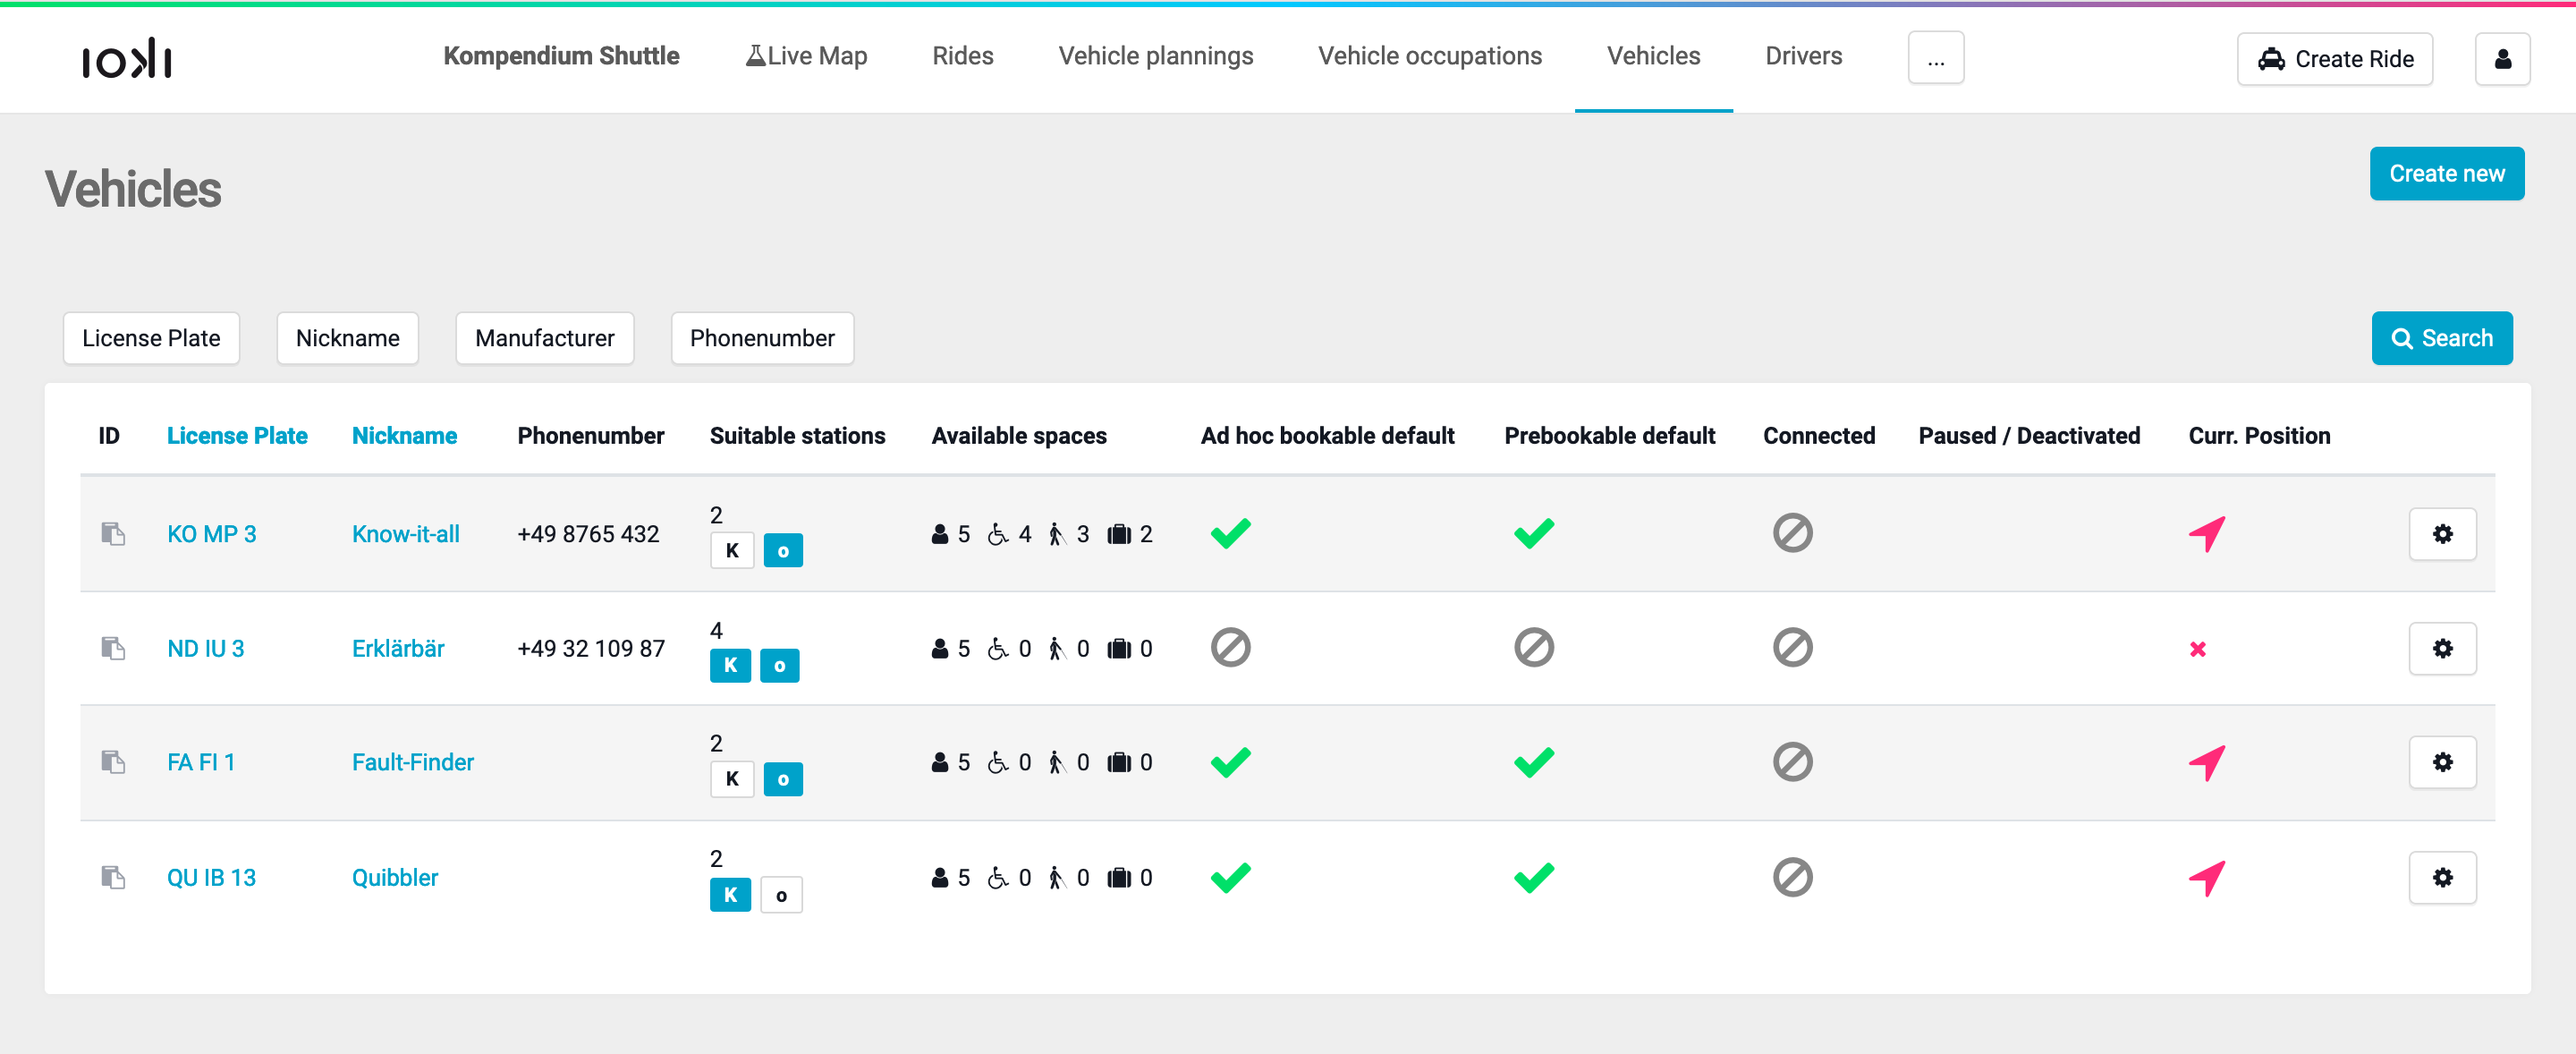This screenshot has width=2576, height=1054.
Task: Click connected status icon for QU IB 13
Action: (1792, 877)
